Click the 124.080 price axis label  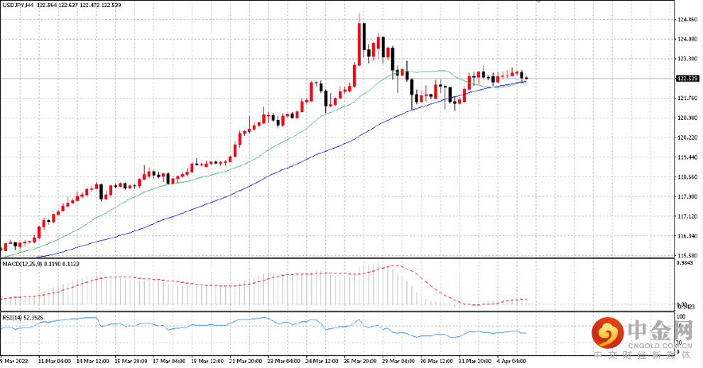(688, 39)
